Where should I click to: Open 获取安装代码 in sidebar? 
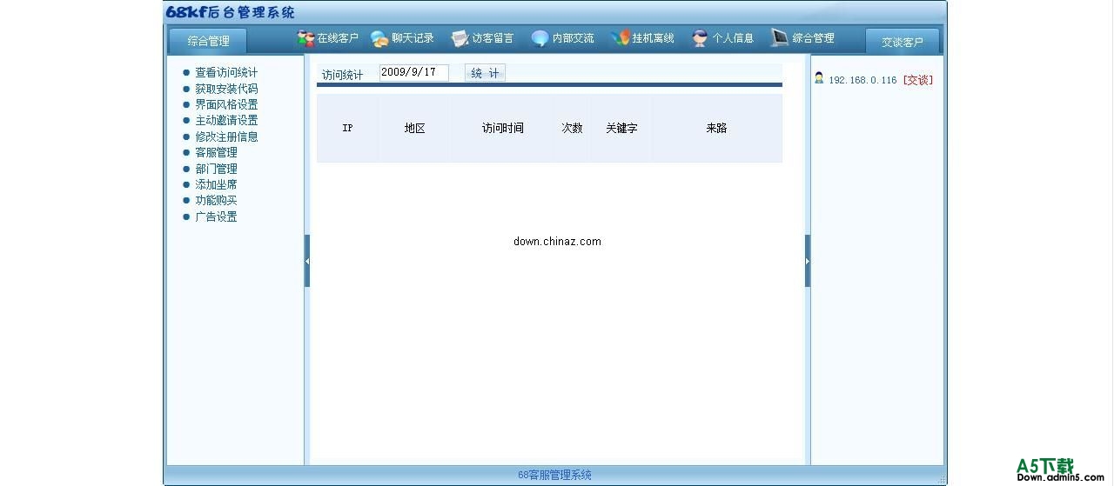coord(226,89)
